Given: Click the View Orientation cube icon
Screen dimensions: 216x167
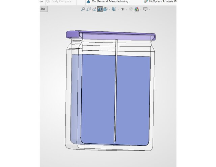Looking at the screenshot, I should (105, 9).
